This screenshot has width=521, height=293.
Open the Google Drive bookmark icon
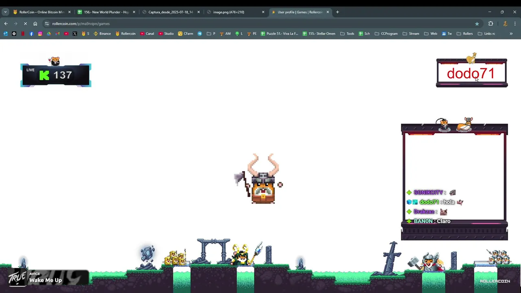coord(49,34)
